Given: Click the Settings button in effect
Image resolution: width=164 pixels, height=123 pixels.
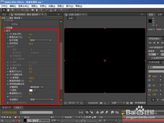Looking at the screenshot, I should 14,24.
